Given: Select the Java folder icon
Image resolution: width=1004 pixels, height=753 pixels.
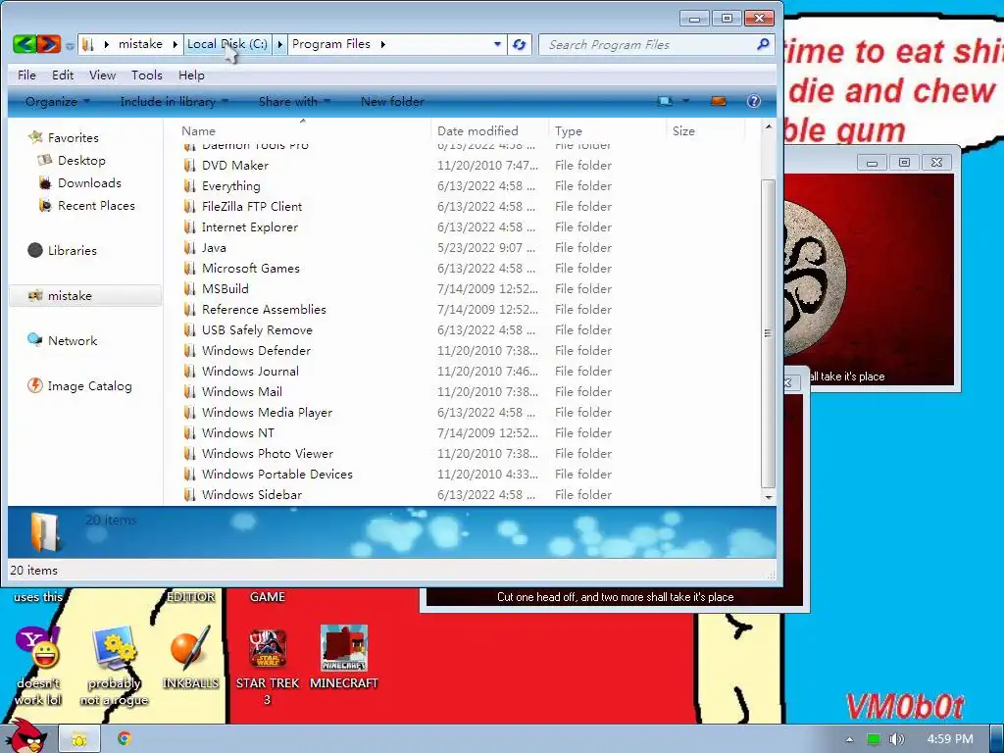Looking at the screenshot, I should click(x=189, y=248).
